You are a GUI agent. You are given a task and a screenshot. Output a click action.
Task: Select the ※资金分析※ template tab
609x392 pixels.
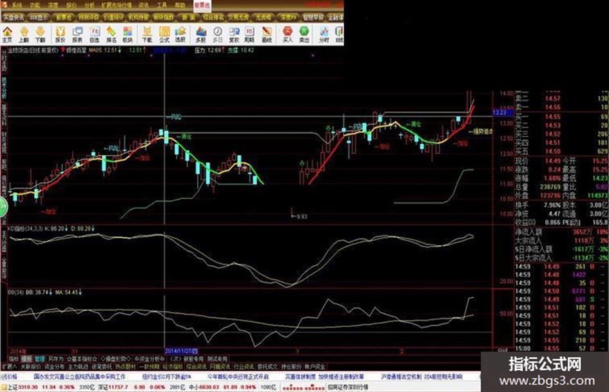[150, 359]
